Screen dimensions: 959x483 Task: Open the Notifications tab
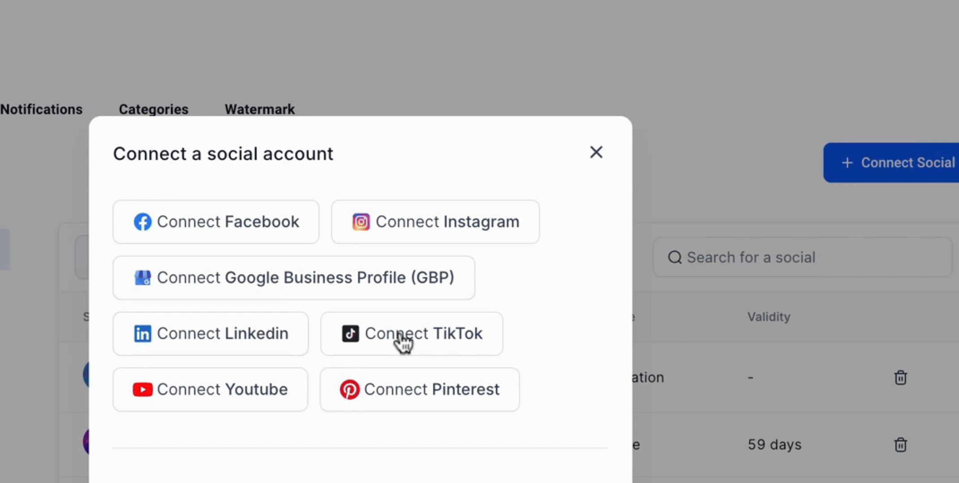point(41,110)
